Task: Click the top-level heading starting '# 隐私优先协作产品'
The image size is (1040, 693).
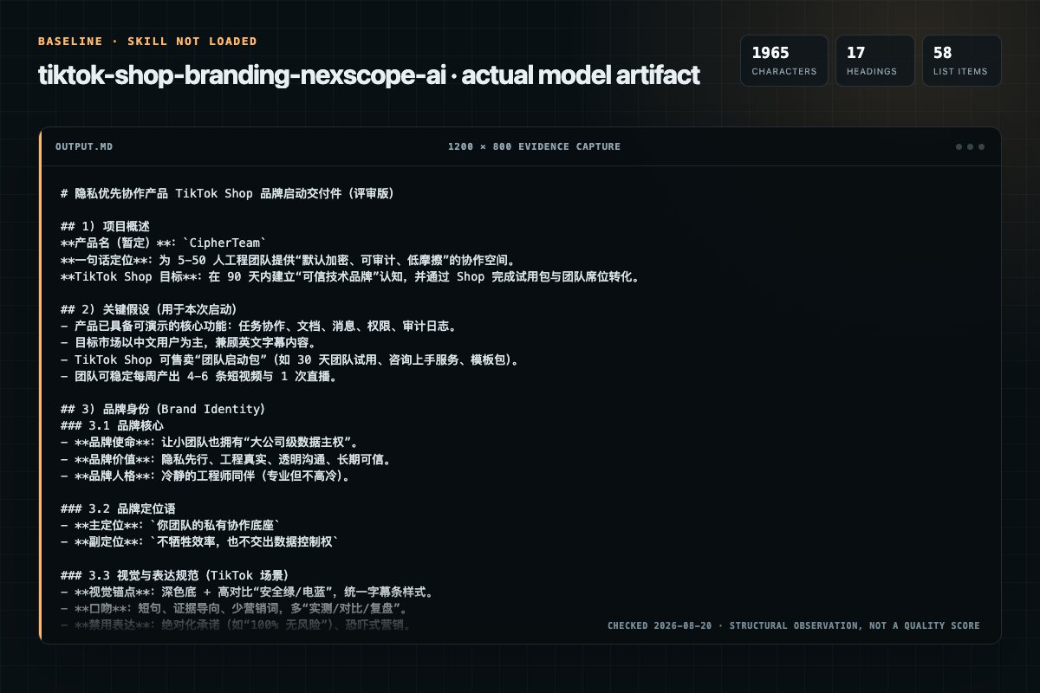Action: [x=227, y=194]
